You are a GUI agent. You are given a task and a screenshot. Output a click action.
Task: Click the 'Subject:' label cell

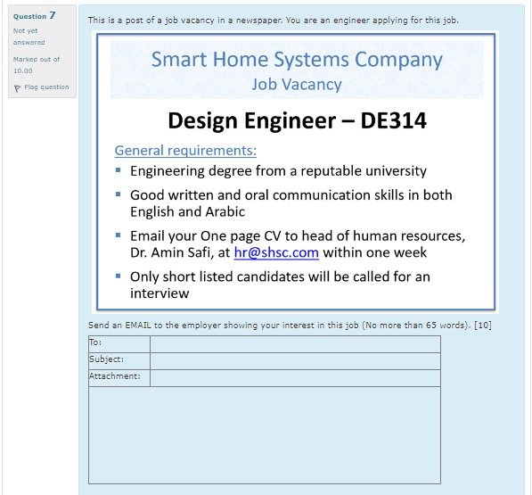point(119,361)
